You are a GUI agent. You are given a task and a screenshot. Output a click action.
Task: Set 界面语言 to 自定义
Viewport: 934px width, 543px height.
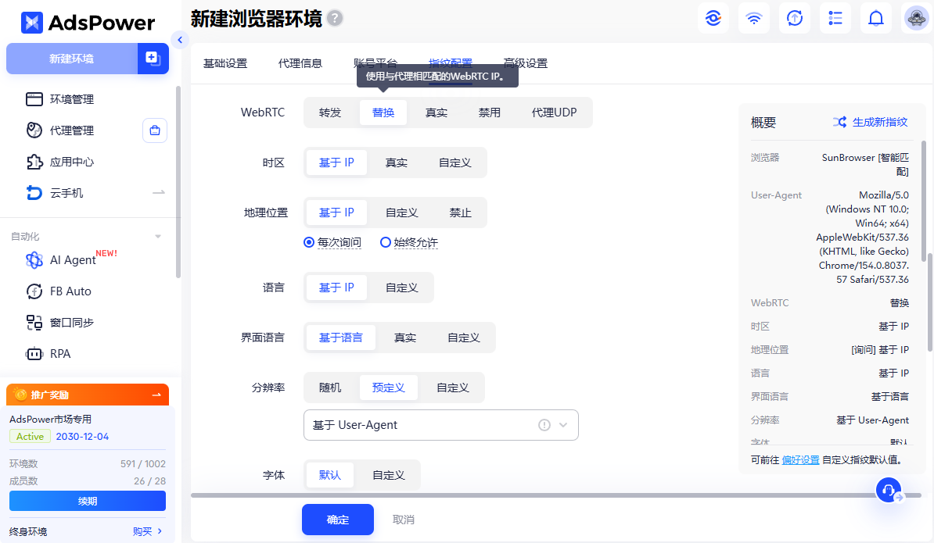[x=463, y=338]
